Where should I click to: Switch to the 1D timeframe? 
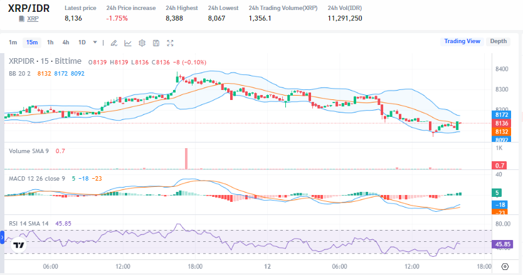tap(82, 42)
